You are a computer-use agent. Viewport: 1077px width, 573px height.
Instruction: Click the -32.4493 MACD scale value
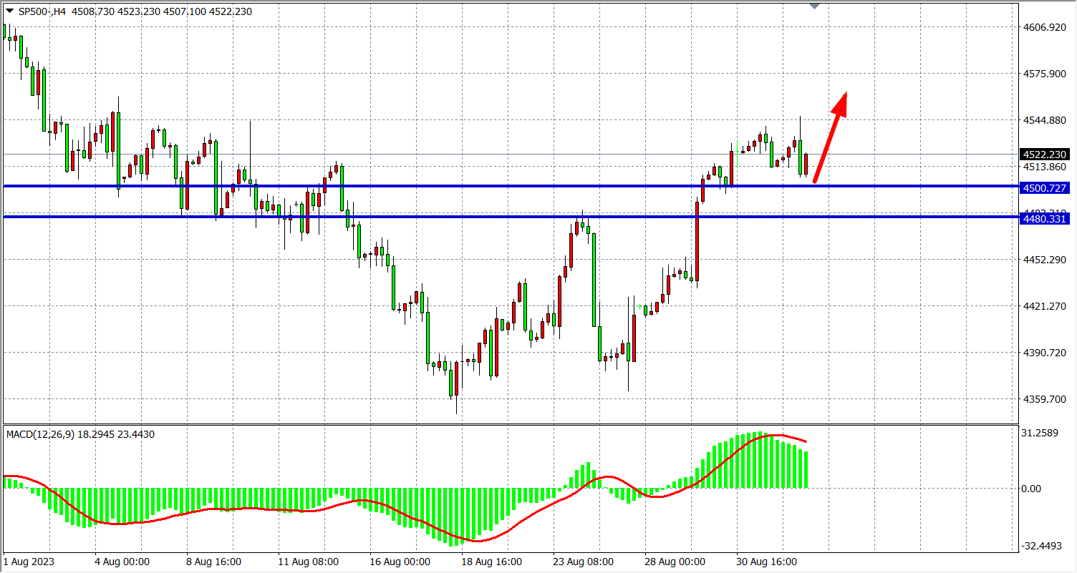tap(1042, 547)
